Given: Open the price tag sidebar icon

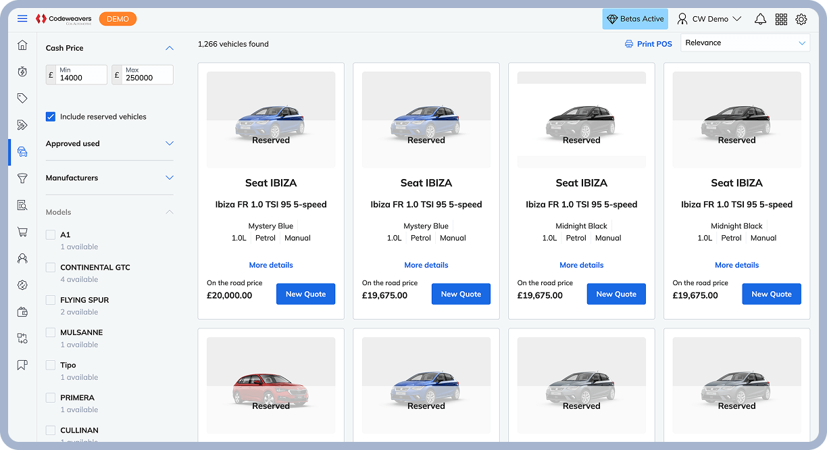Looking at the screenshot, I should [x=22, y=98].
